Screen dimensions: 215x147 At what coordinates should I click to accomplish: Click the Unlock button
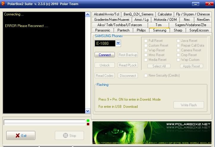pos(105,65)
